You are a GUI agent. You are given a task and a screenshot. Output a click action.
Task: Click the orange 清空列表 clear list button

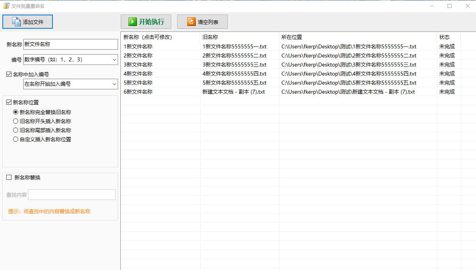pyautogui.click(x=202, y=22)
